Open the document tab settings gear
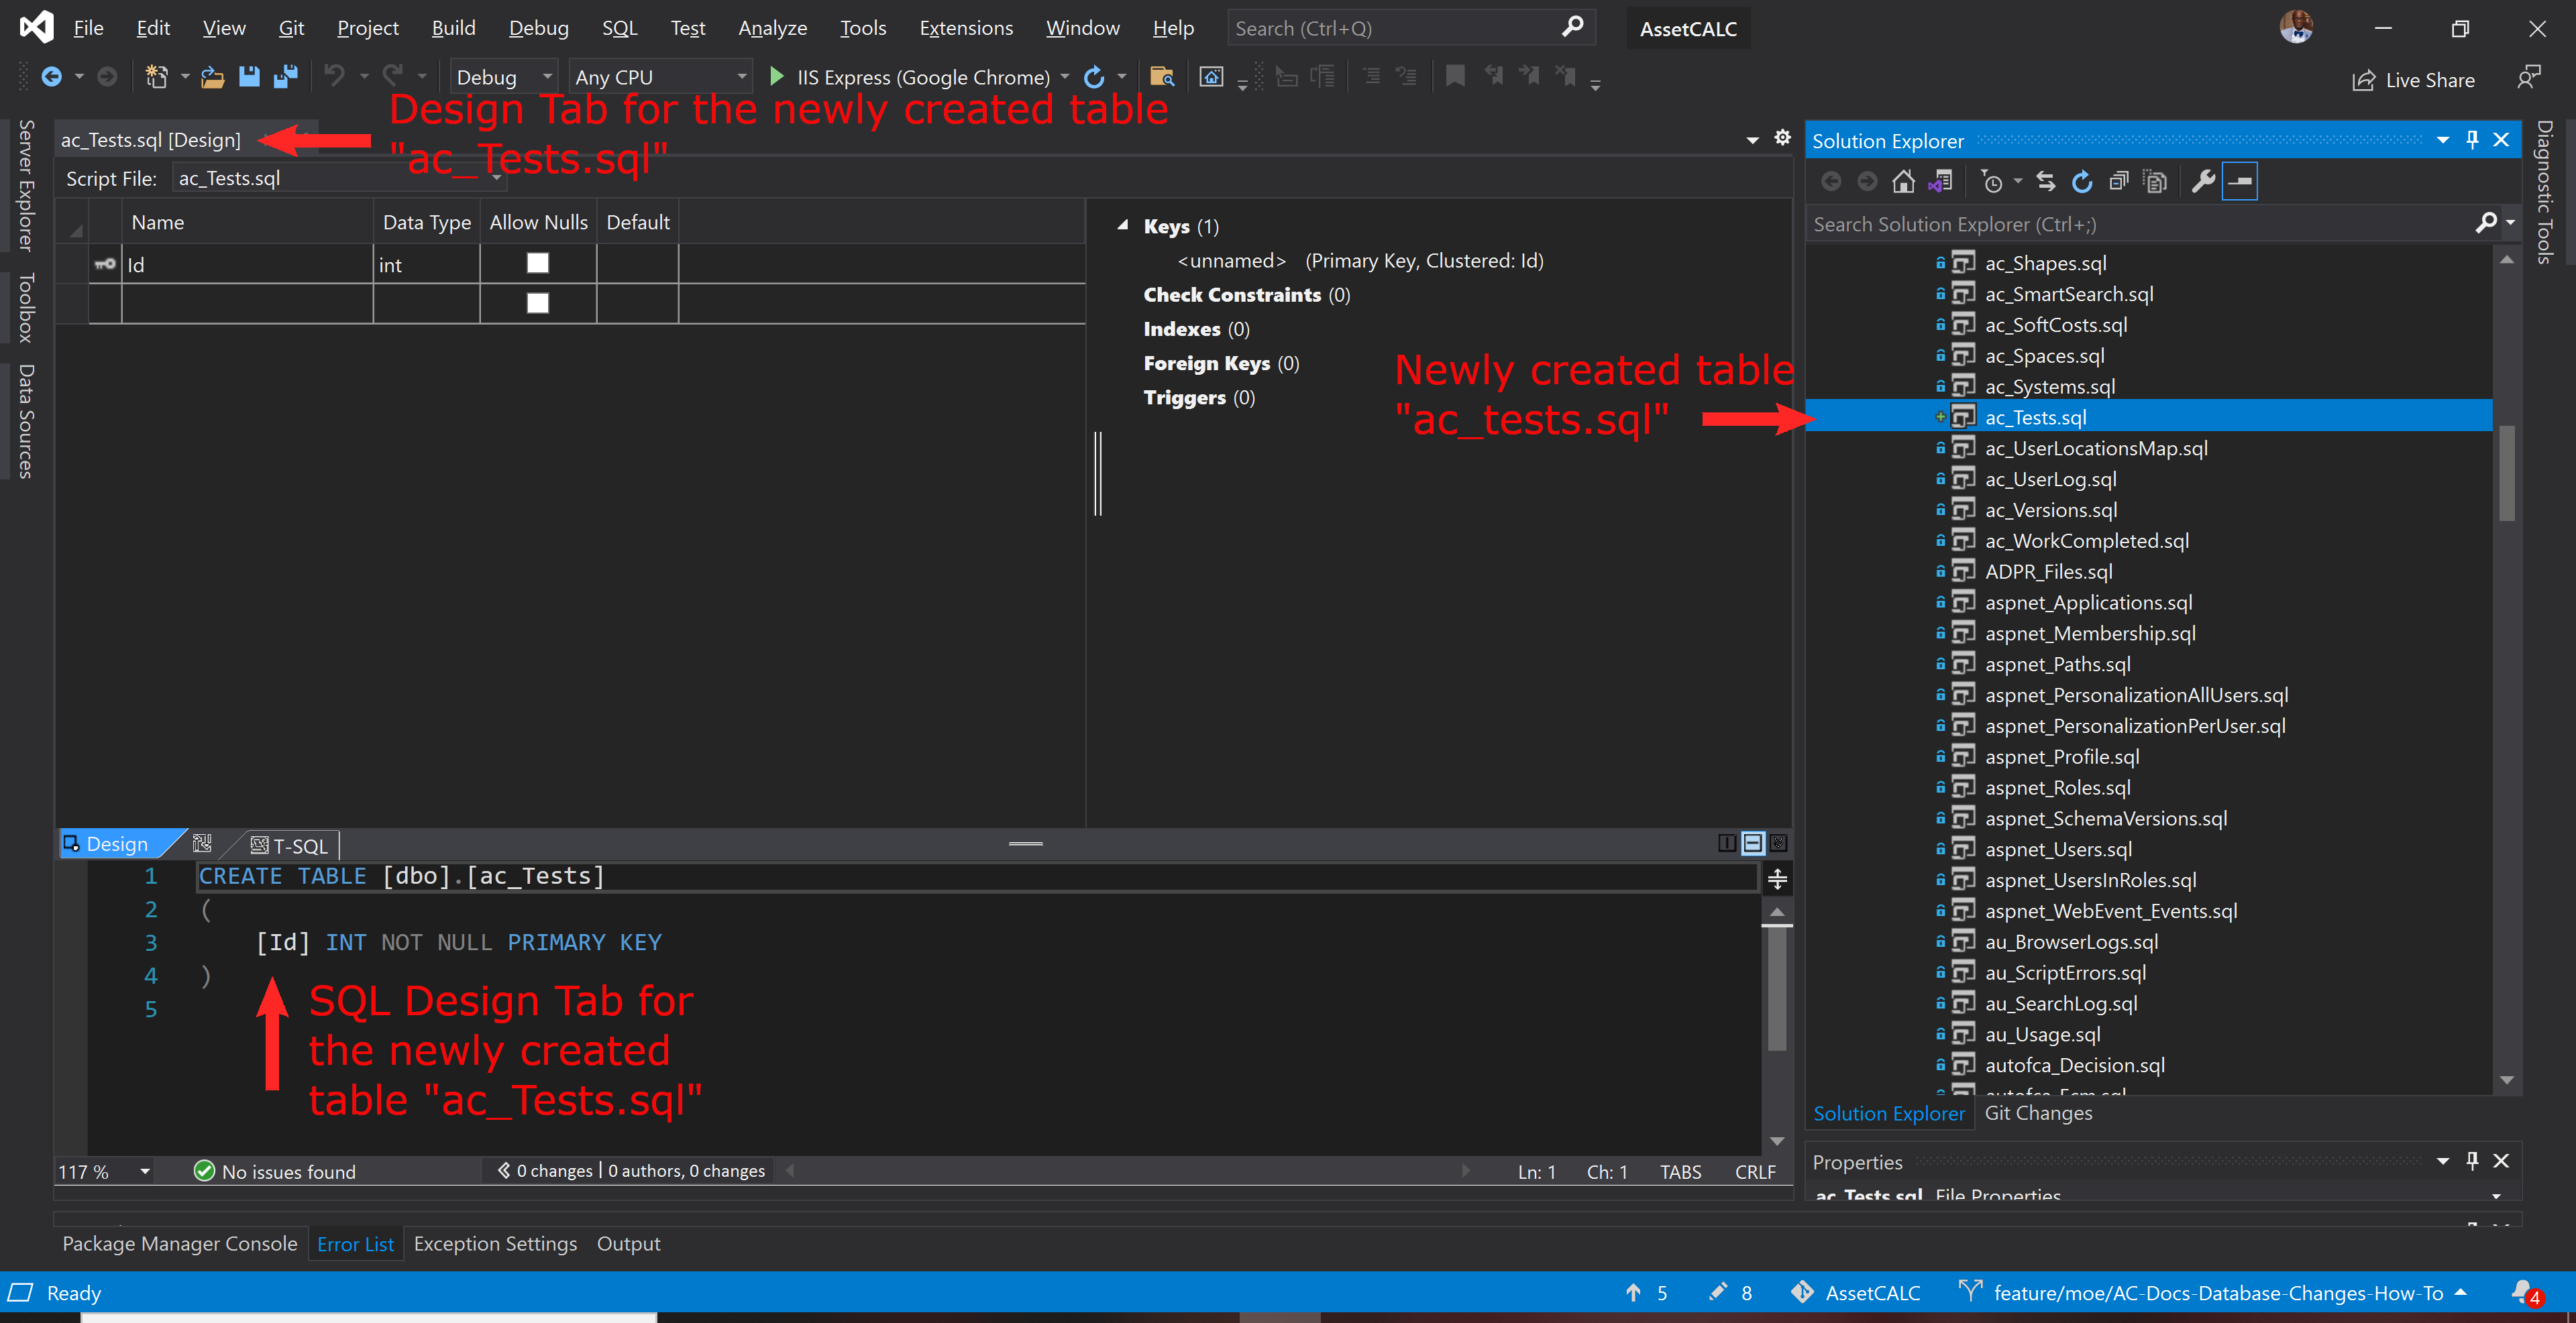This screenshot has width=2576, height=1323. tap(1782, 138)
